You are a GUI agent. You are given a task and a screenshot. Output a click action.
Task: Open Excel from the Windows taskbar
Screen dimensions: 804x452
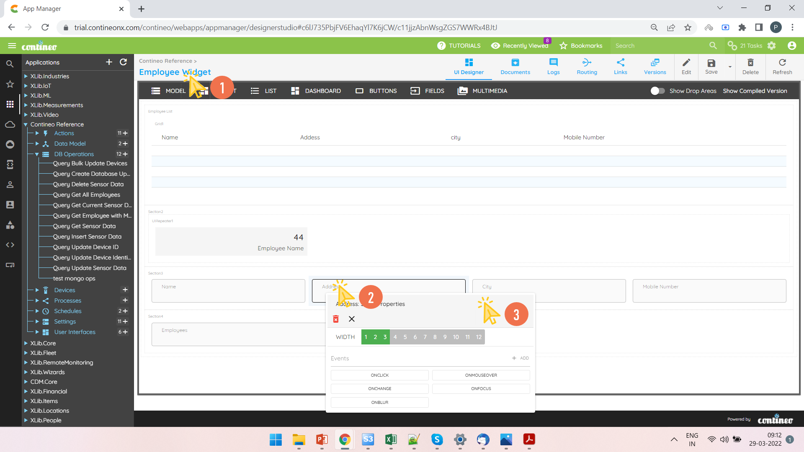391,439
